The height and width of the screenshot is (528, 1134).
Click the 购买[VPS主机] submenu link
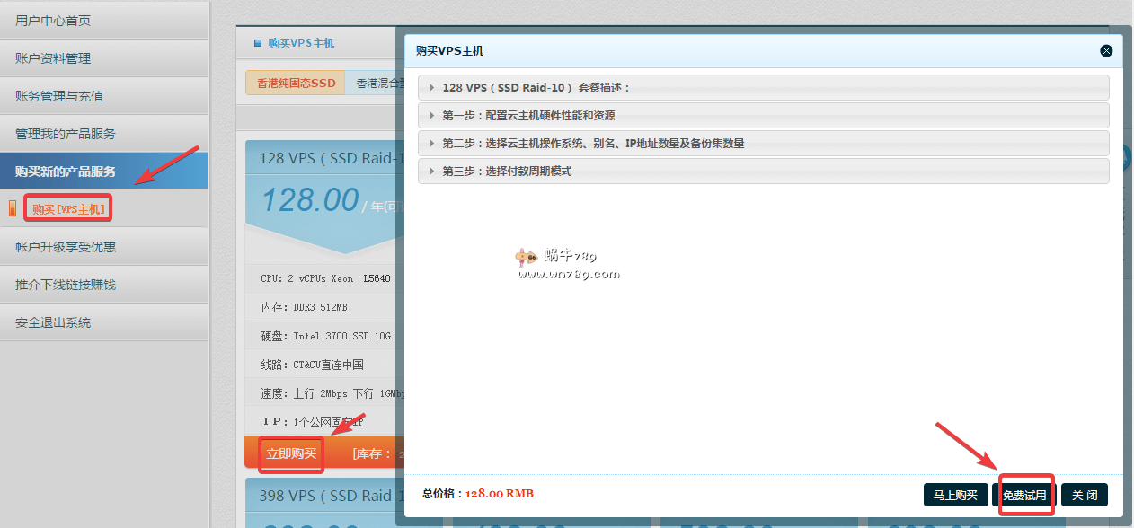(68, 209)
